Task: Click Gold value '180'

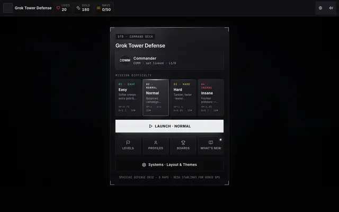Action: tap(86, 10)
